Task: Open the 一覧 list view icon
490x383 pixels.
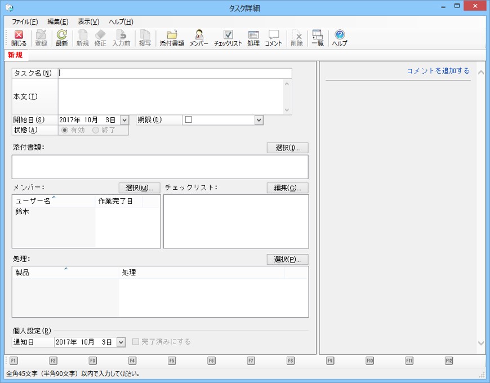Action: click(x=317, y=38)
